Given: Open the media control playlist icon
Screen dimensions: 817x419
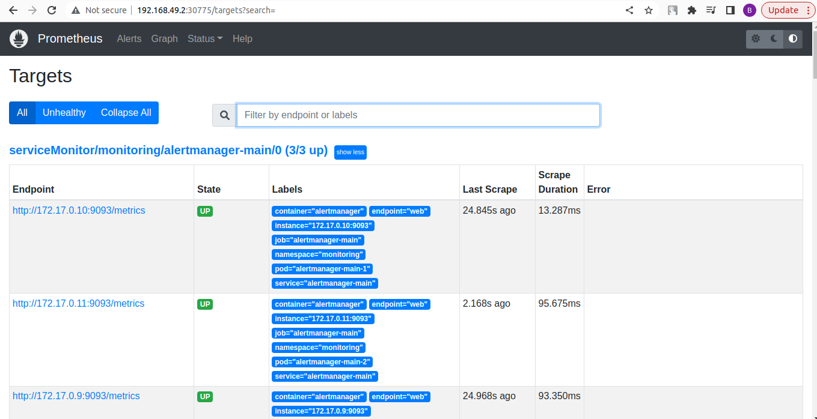Looking at the screenshot, I should point(711,10).
